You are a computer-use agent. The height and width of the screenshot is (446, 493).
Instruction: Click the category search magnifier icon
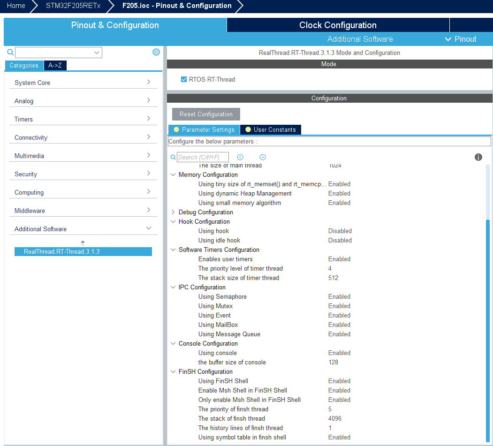(x=10, y=52)
